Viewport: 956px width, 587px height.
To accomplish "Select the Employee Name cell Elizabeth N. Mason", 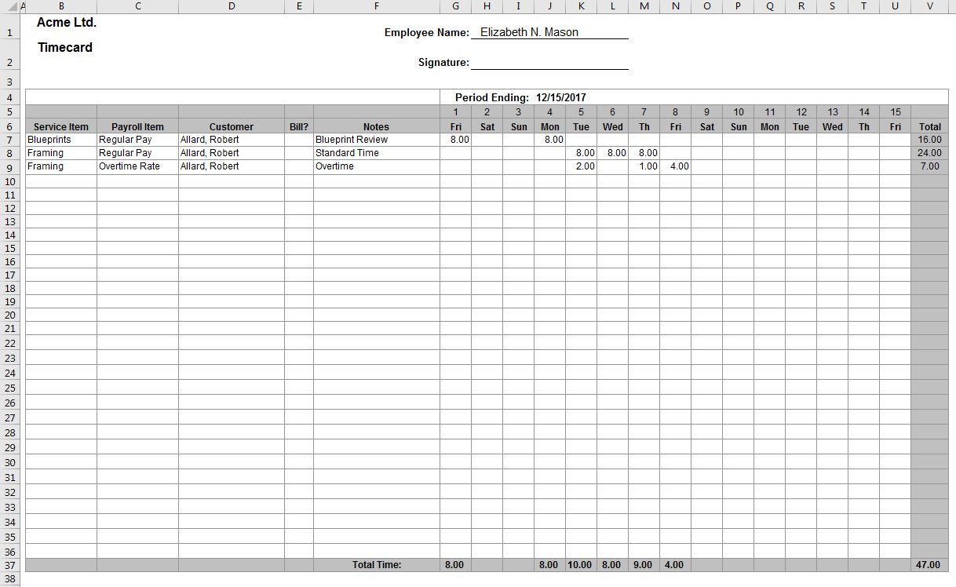I will coord(549,32).
